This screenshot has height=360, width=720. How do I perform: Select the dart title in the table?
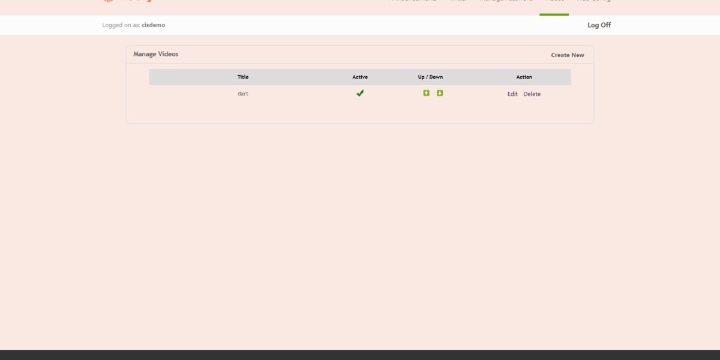(243, 94)
